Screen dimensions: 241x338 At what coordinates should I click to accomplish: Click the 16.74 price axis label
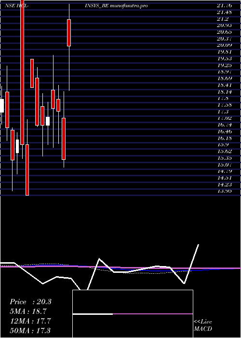(x=225, y=125)
